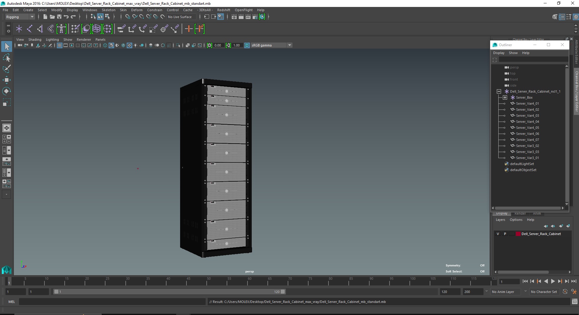Choose the Paint selection tool
Image resolution: width=579 pixels, height=315 pixels.
click(7, 69)
